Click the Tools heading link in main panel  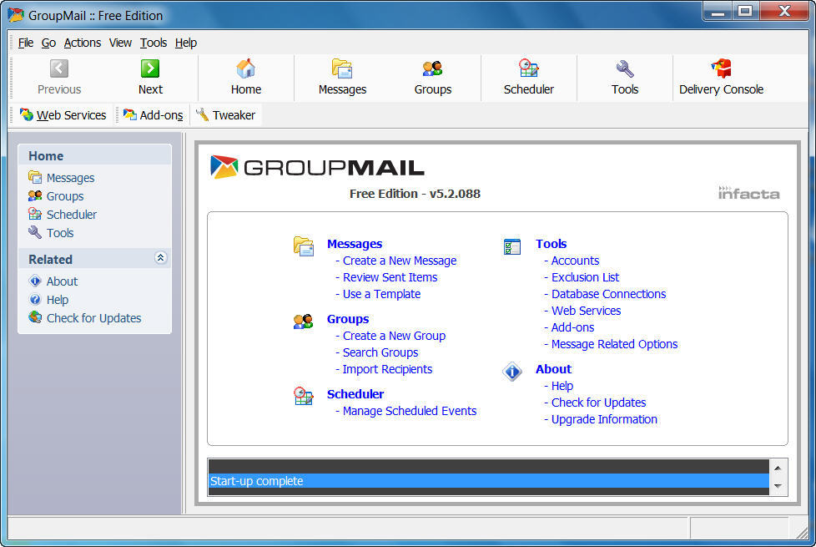[x=552, y=244]
